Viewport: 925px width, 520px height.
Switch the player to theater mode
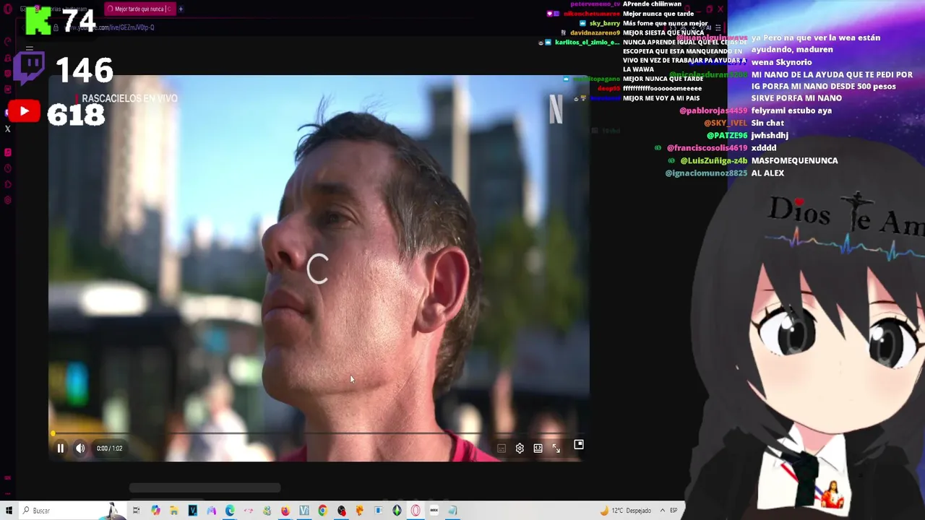[538, 448]
